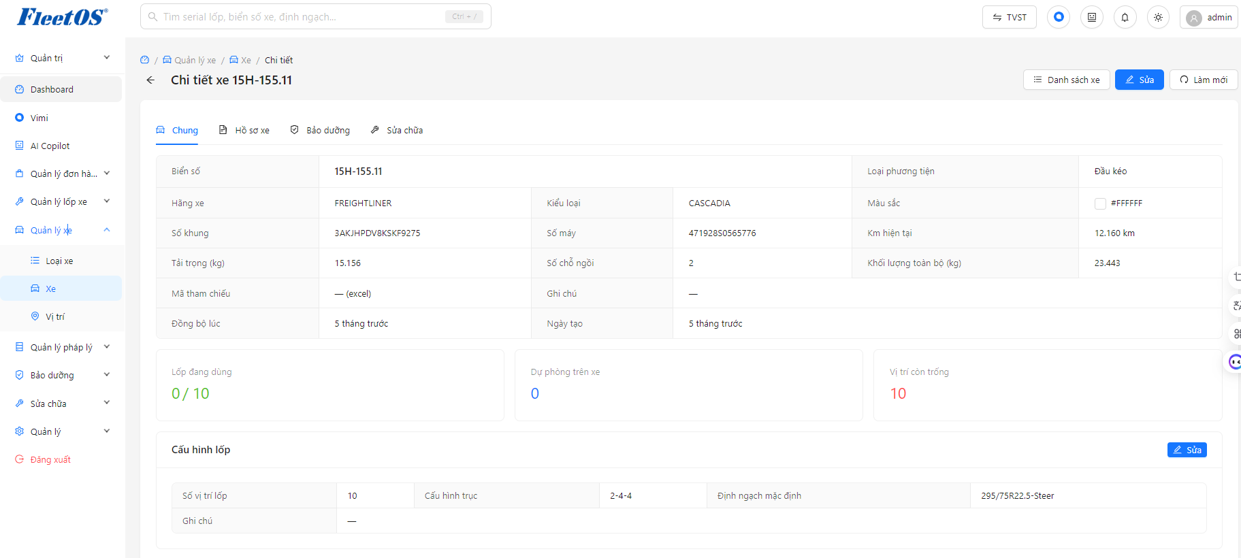The height and width of the screenshot is (558, 1241).
Task: Switch to the Sửa chữa tab
Action: 397,130
